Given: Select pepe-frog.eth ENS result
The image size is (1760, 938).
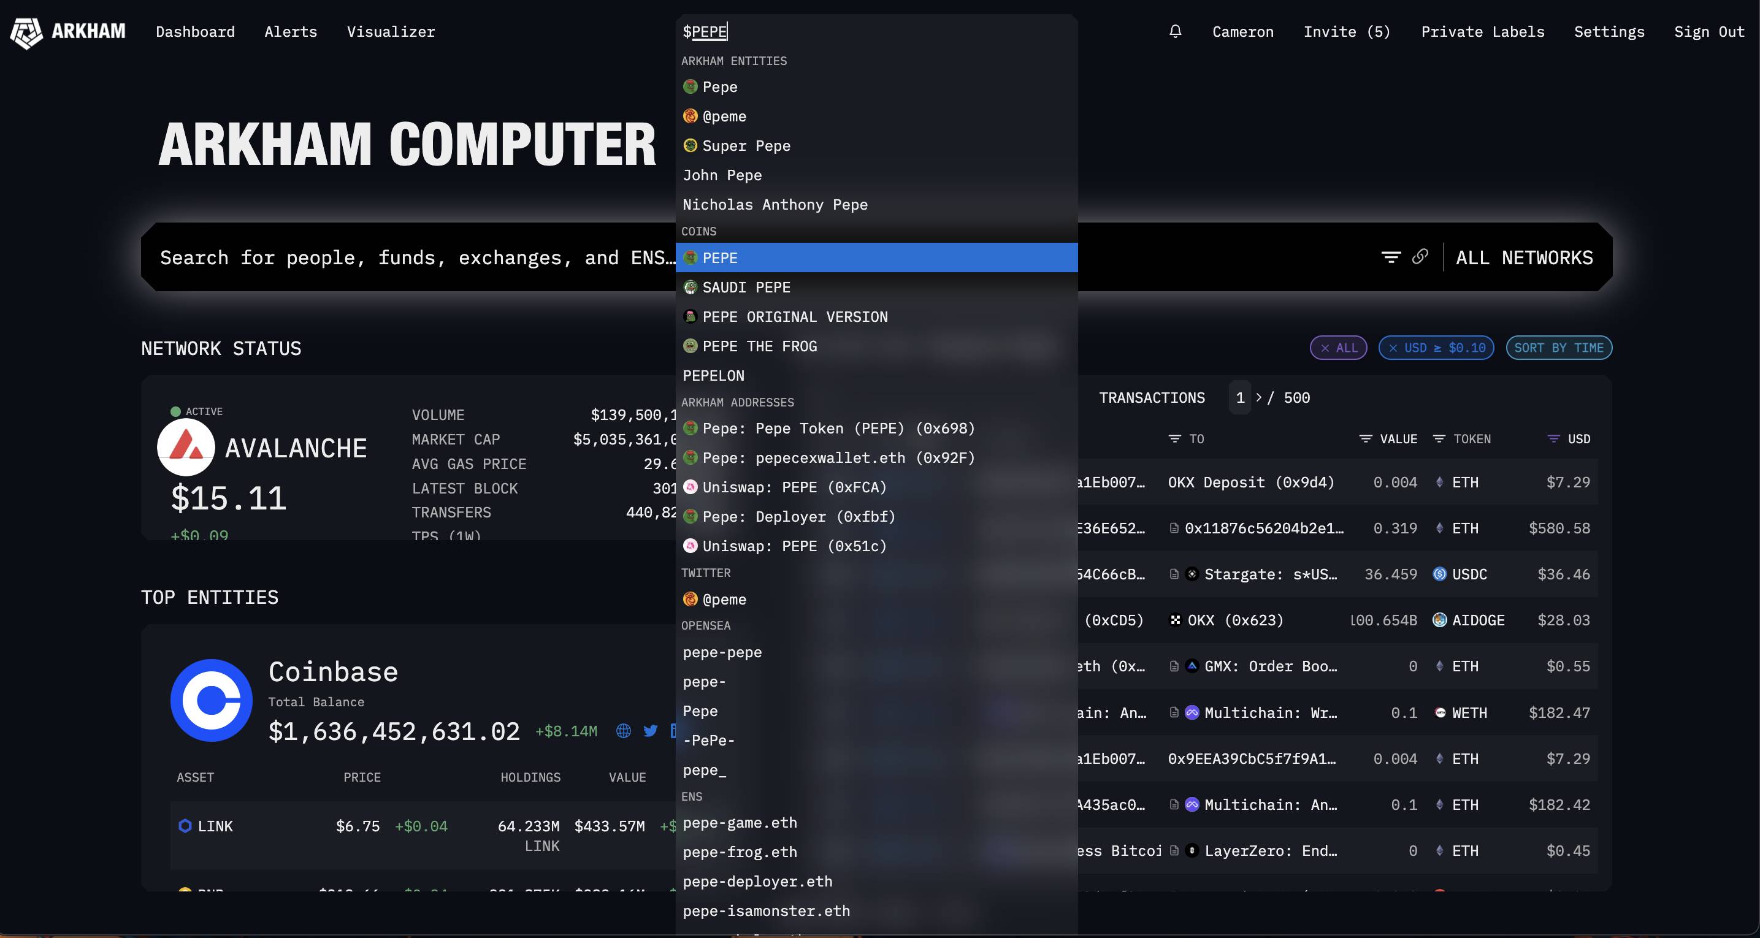Looking at the screenshot, I should pyautogui.click(x=876, y=852).
